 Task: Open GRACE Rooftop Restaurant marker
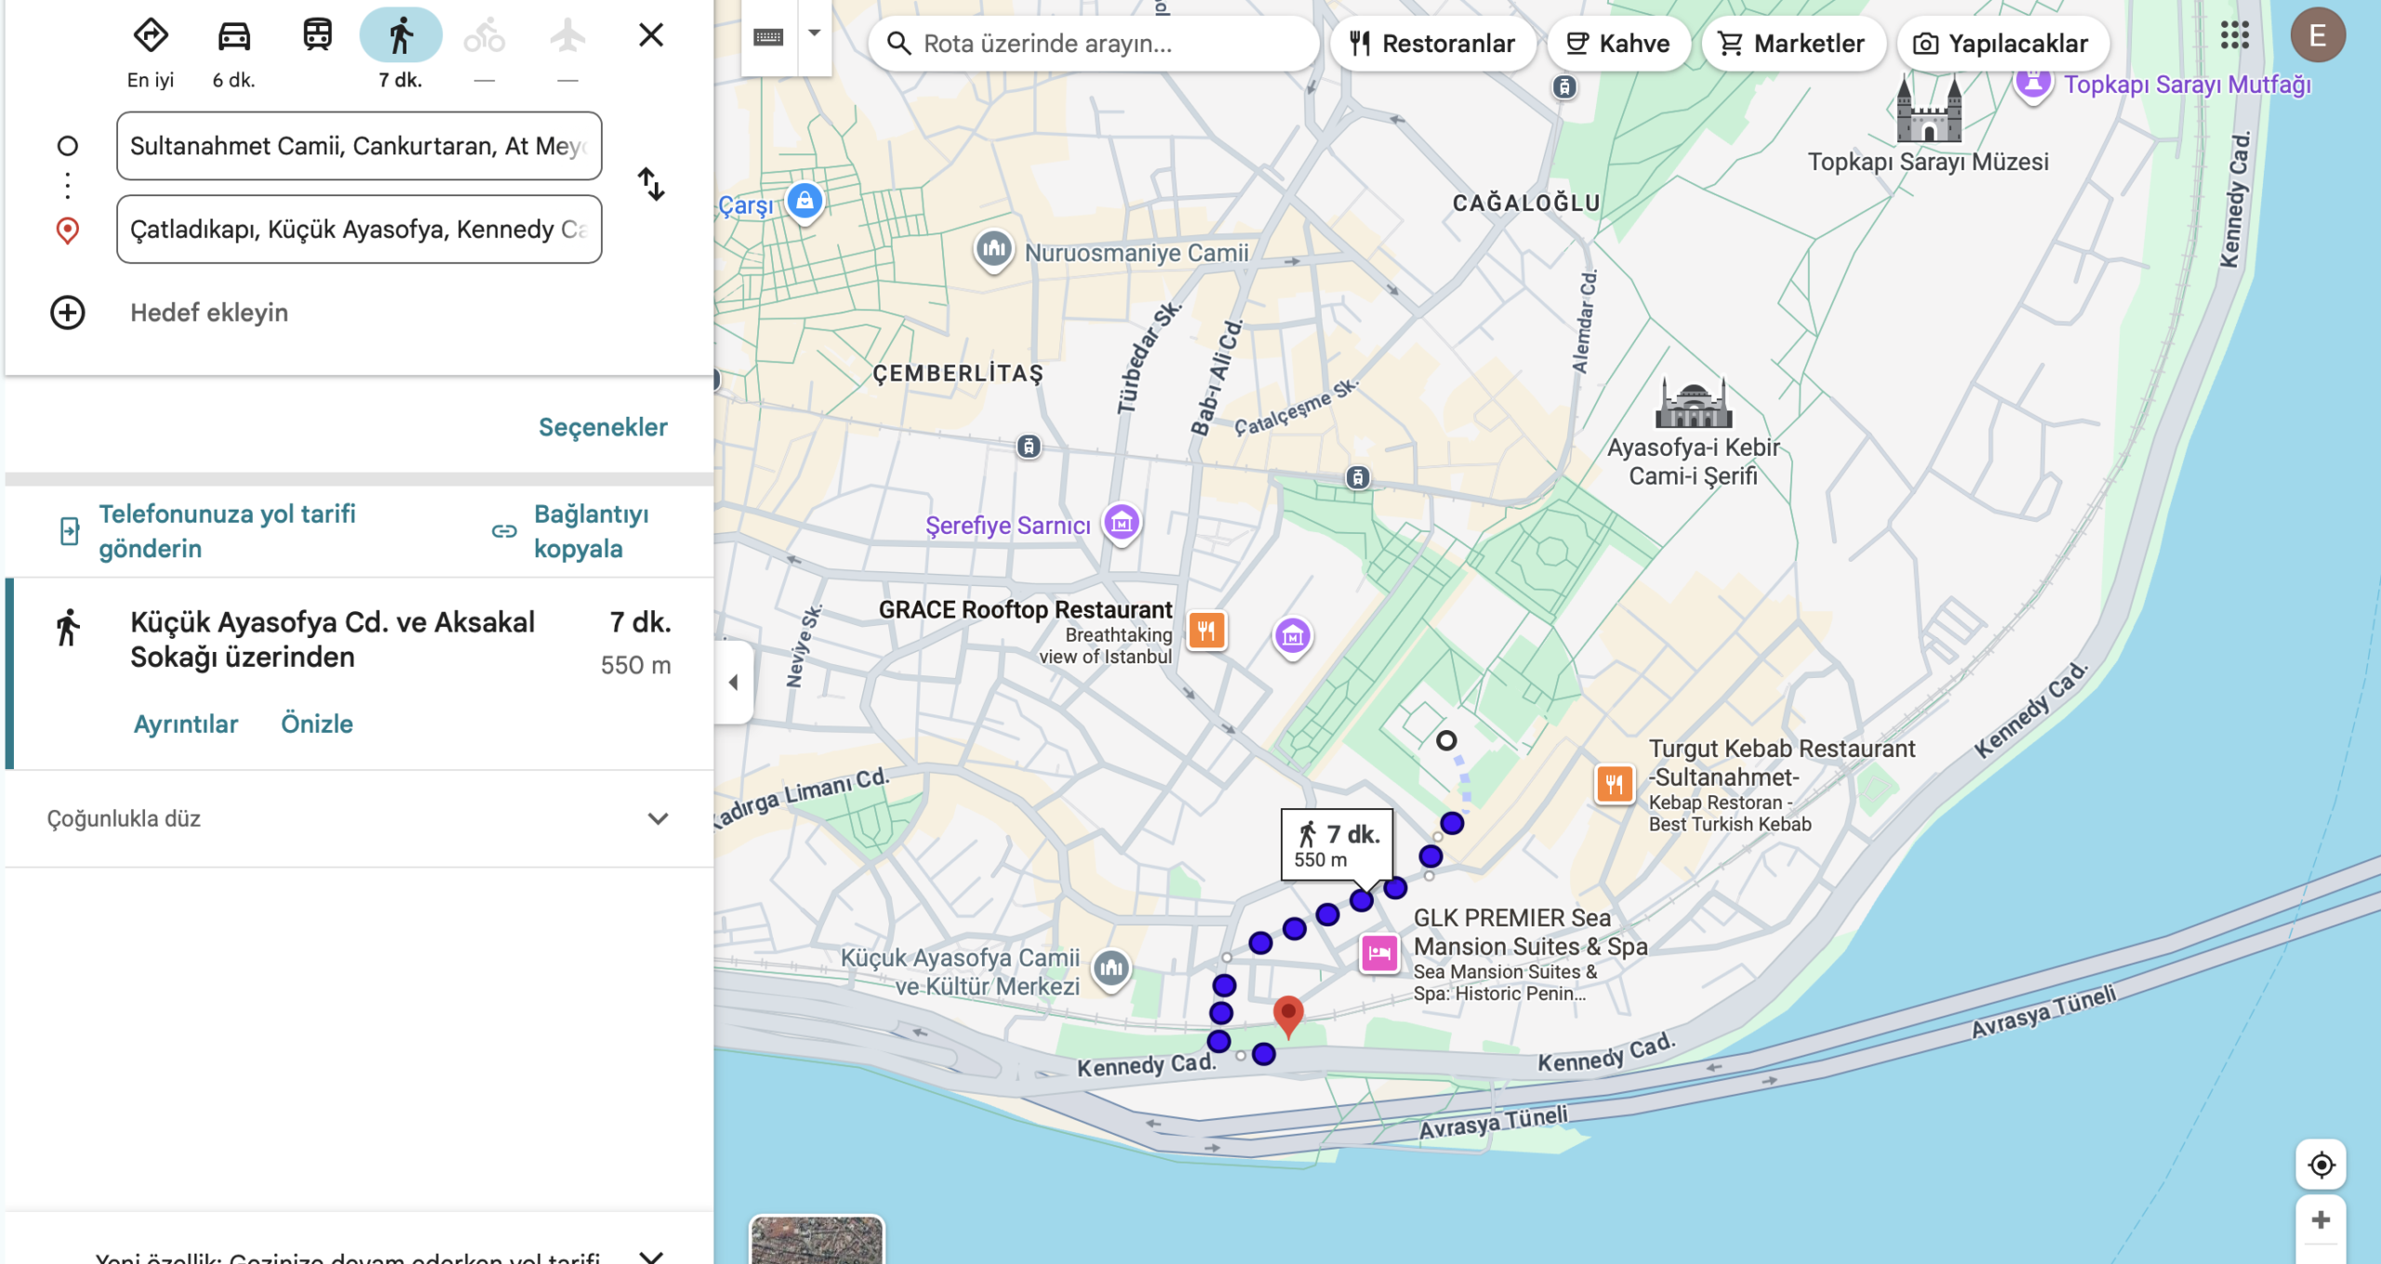point(1206,631)
